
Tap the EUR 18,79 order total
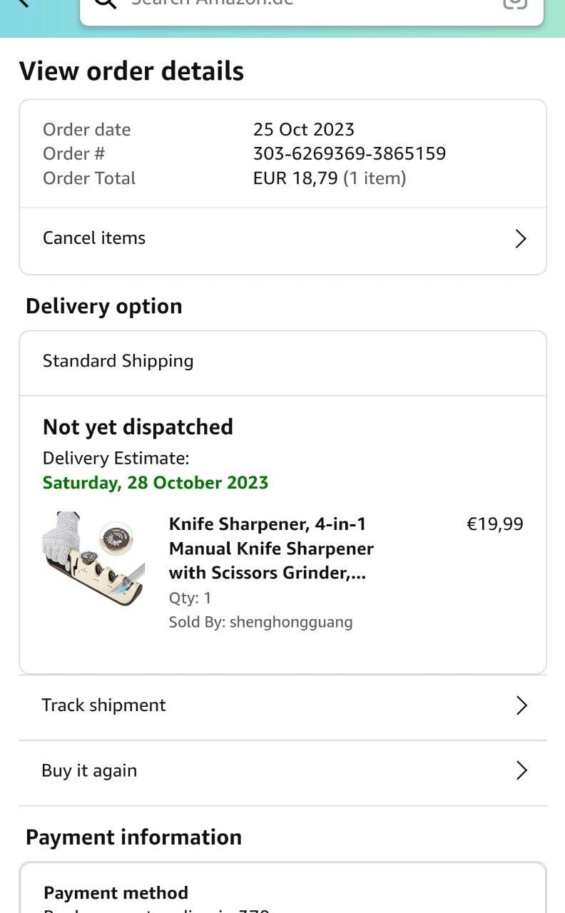pos(295,178)
